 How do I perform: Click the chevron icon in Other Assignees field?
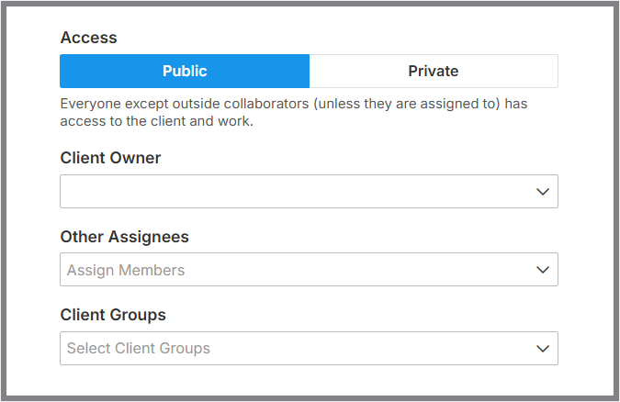(543, 270)
